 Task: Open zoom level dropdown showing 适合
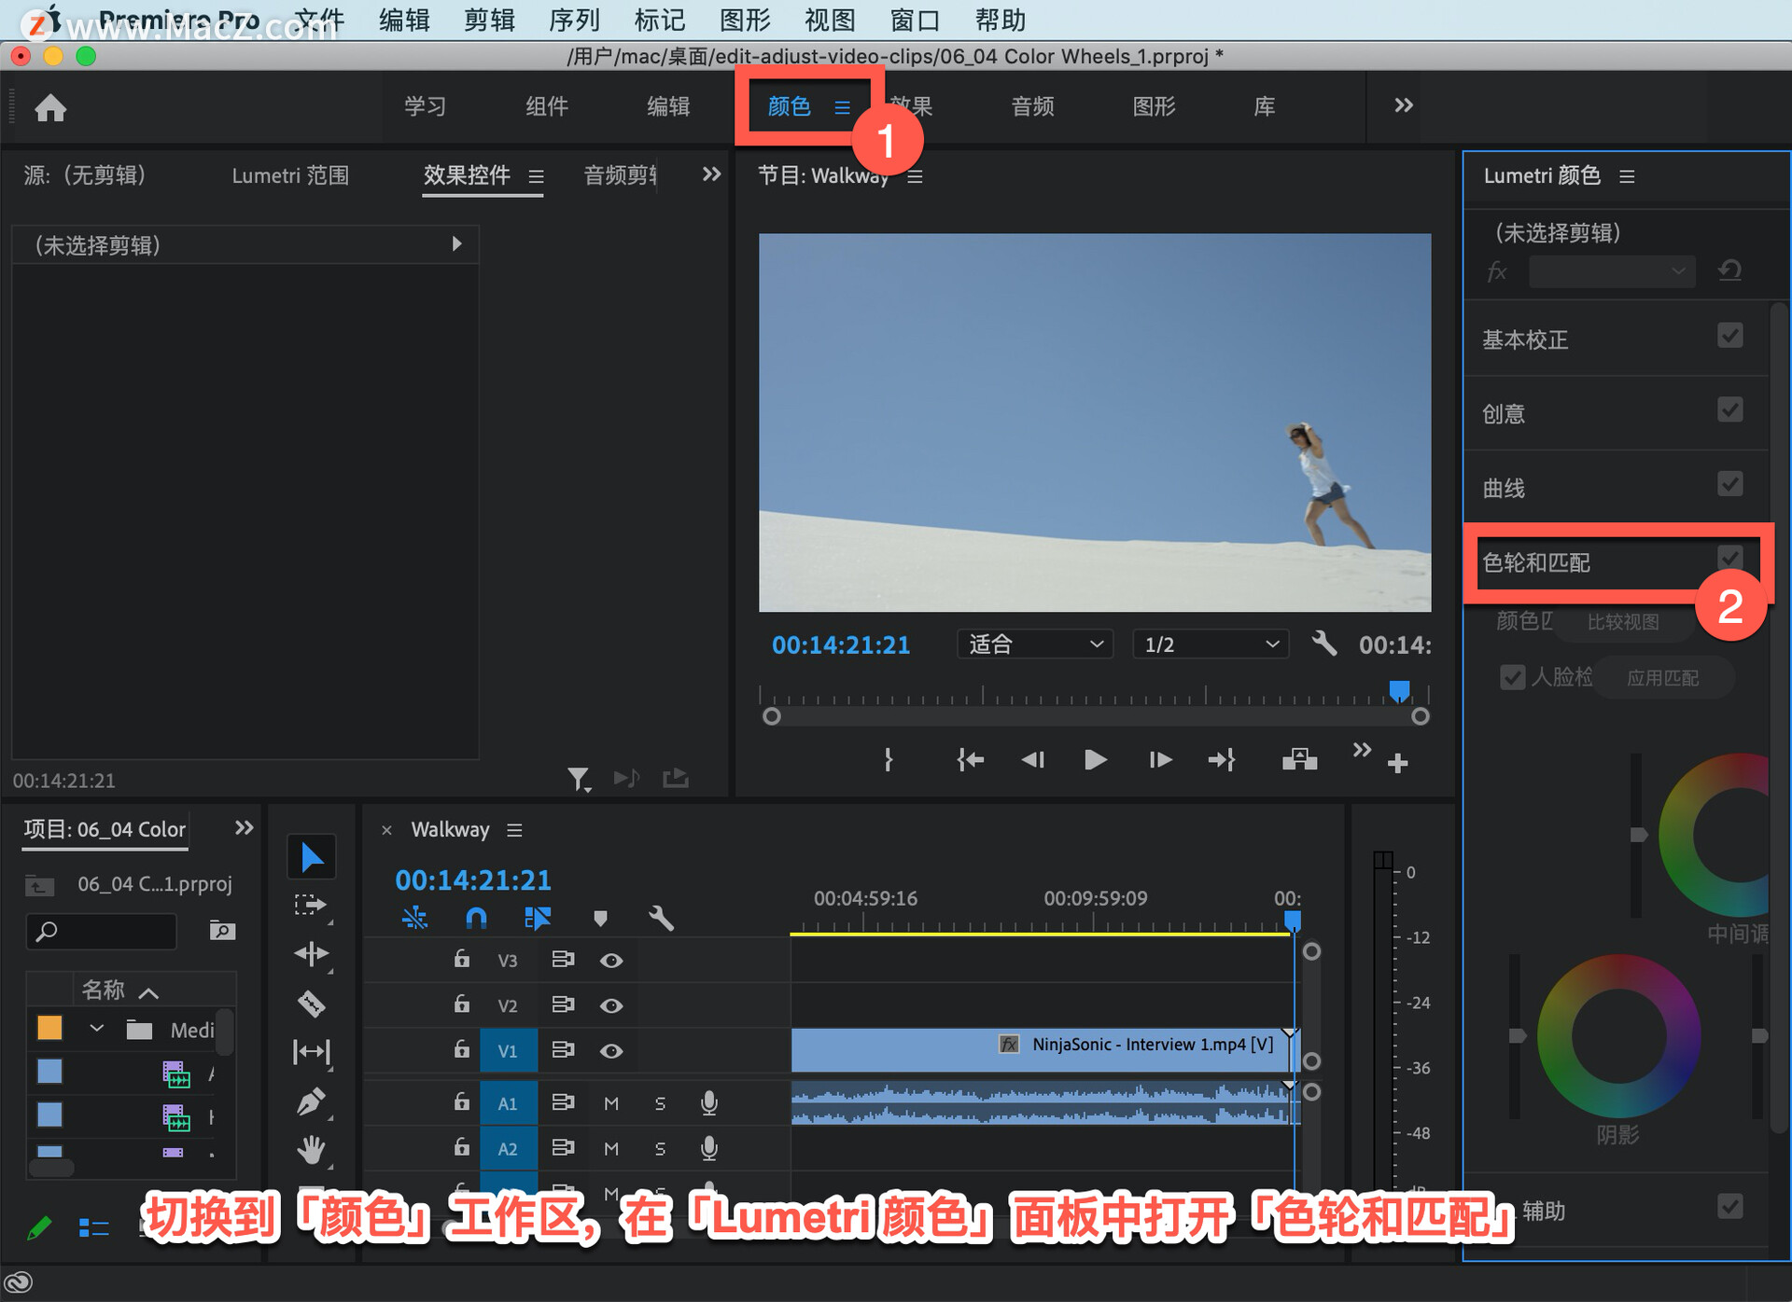[1035, 644]
